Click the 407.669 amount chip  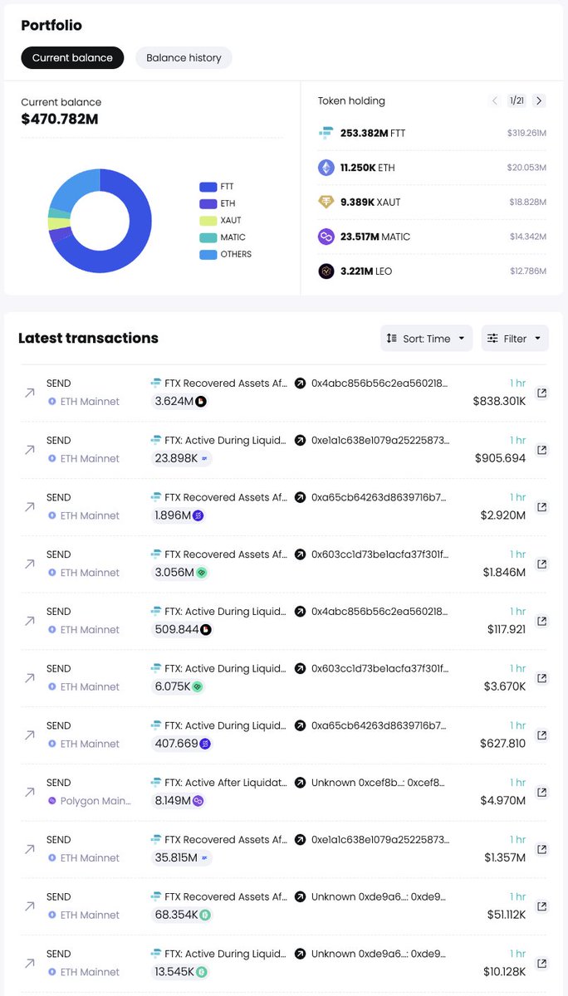pos(183,744)
